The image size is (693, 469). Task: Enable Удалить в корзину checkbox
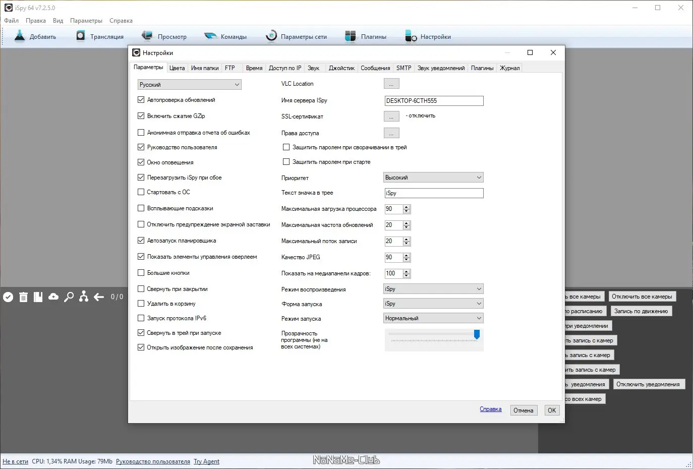coord(141,304)
